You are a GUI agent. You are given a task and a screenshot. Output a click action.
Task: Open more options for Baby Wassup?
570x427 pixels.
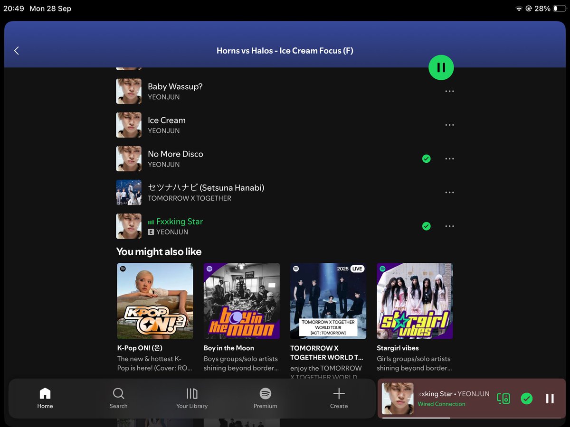coord(449,91)
